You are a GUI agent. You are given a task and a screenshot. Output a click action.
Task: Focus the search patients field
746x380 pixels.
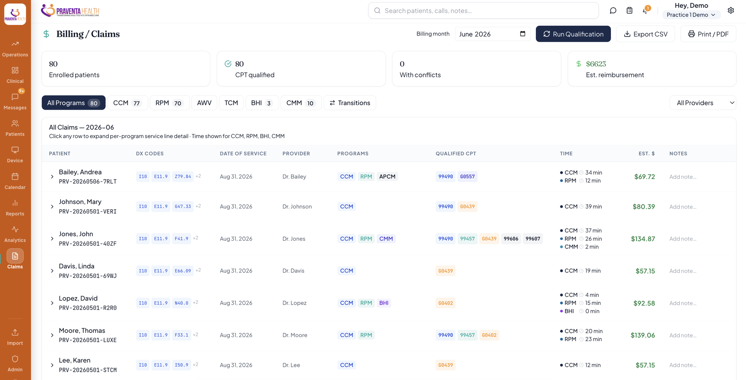pyautogui.click(x=483, y=11)
